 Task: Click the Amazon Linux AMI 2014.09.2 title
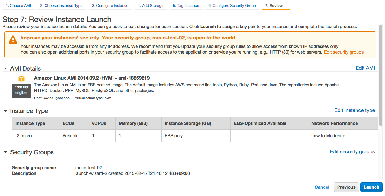(x=92, y=78)
